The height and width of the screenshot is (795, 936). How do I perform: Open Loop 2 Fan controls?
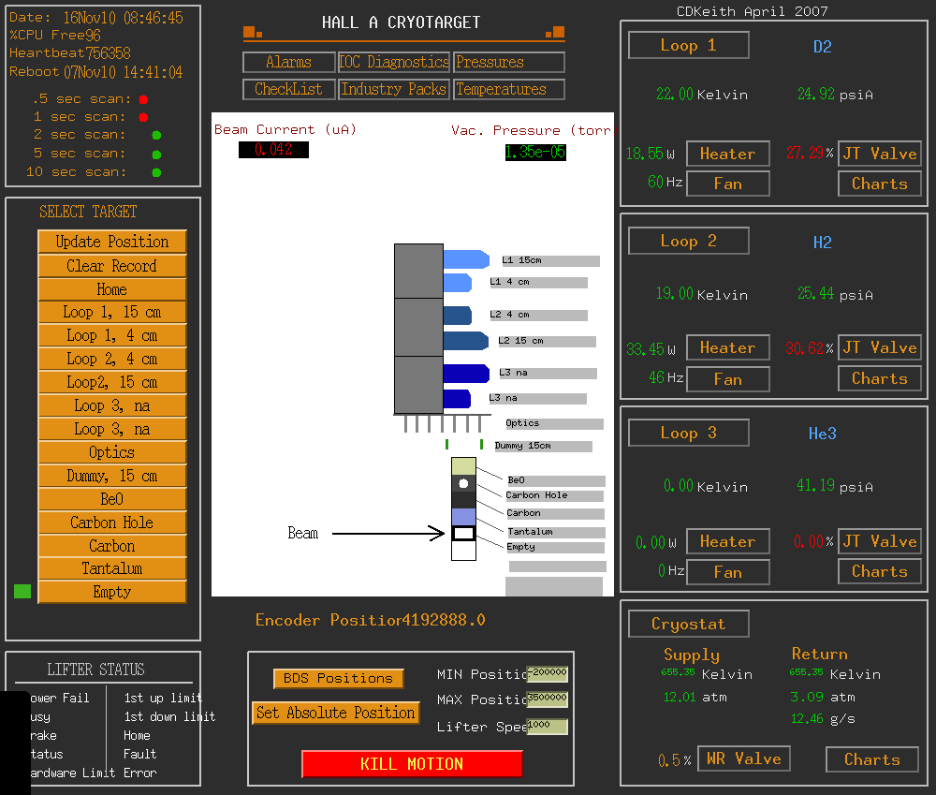coord(727,379)
